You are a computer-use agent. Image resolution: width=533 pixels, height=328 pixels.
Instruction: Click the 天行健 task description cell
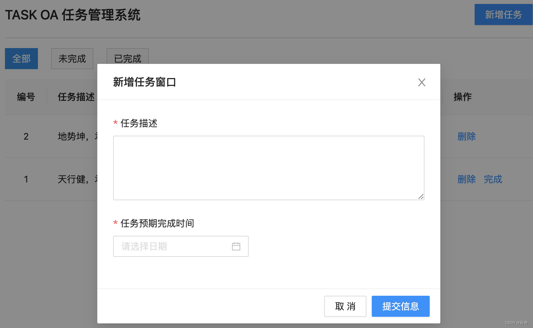click(x=78, y=179)
